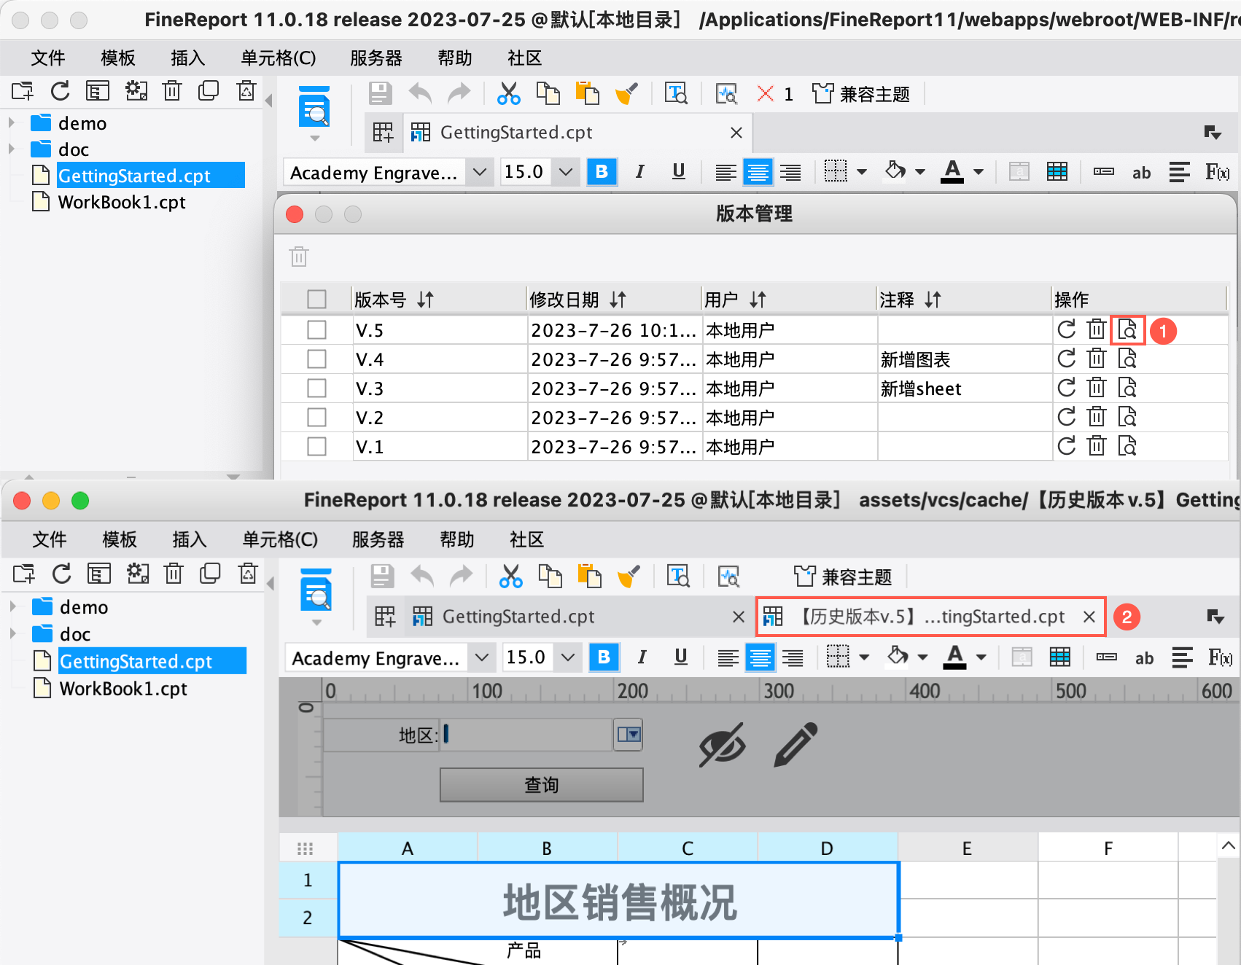
Task: Open the font size dropdown in lower window
Action: pos(568,657)
